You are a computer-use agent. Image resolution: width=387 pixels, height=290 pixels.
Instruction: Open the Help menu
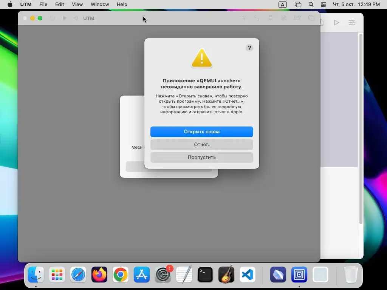tap(122, 5)
